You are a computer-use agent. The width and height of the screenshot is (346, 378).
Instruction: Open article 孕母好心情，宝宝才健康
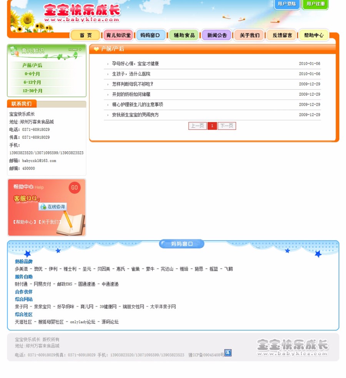(135, 64)
